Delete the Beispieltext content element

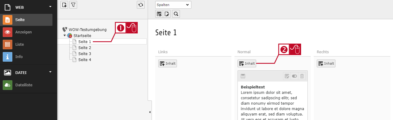302,76
